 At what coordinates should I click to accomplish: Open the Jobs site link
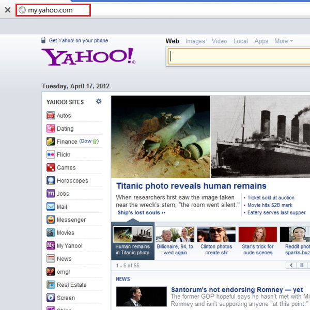point(63,194)
